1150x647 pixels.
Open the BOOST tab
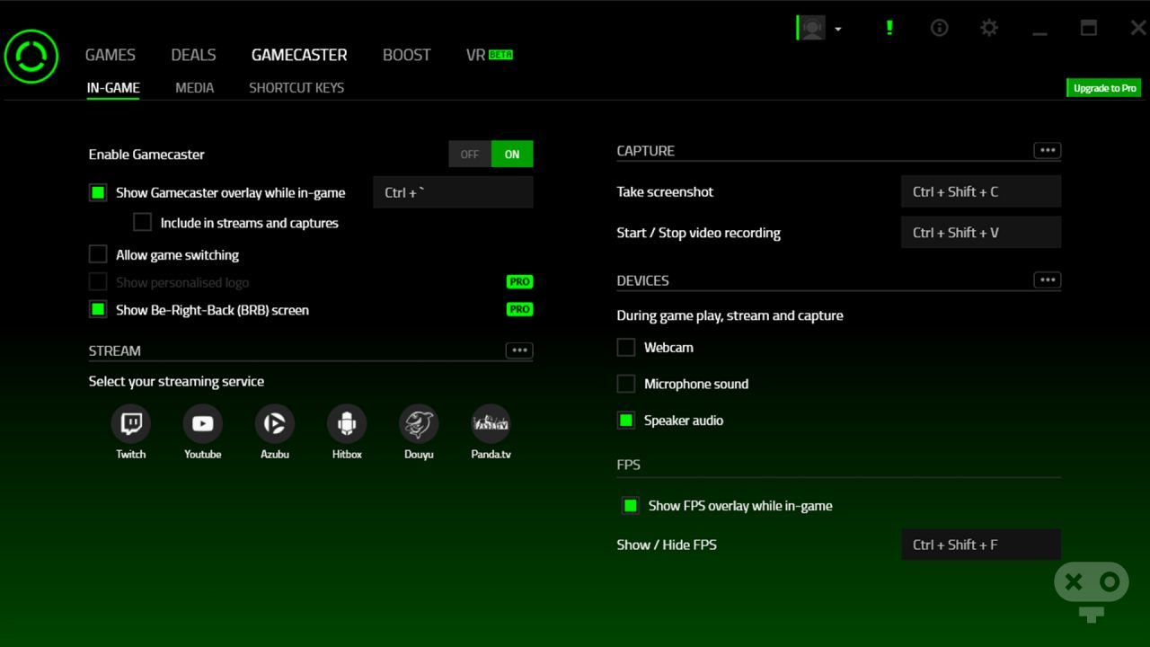407,55
